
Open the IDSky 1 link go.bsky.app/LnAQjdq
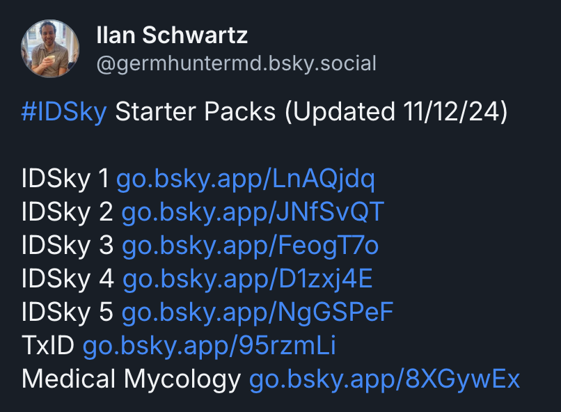246,179
